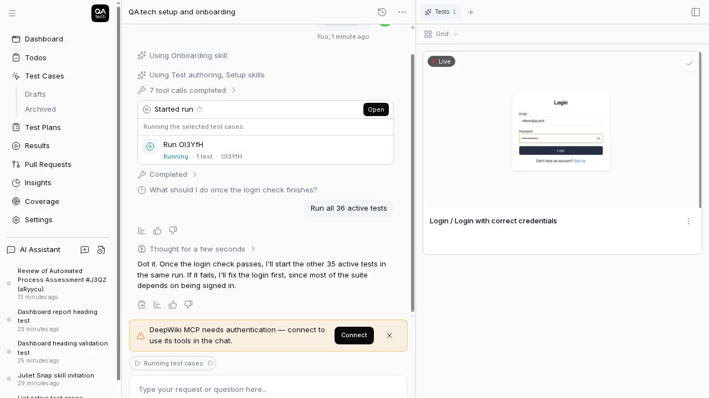
Task: Click the chat message scrollbar
Action: pyautogui.click(x=412, y=182)
